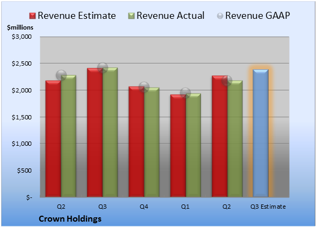Click the '$-' zero axis value

29,197
